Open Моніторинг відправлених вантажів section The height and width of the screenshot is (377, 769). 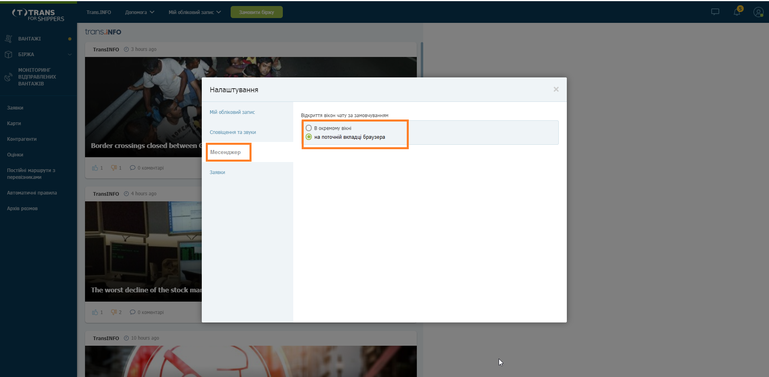37,77
